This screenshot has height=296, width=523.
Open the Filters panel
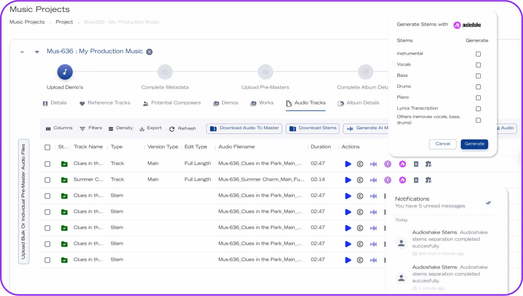(x=91, y=128)
